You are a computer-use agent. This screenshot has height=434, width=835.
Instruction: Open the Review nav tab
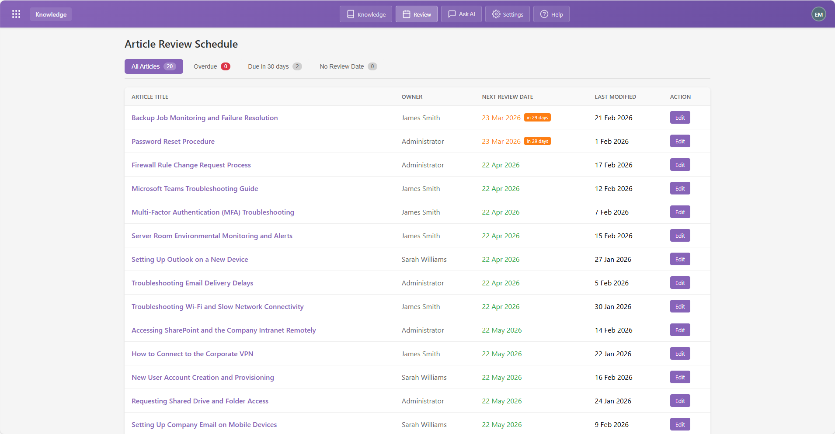click(x=417, y=14)
